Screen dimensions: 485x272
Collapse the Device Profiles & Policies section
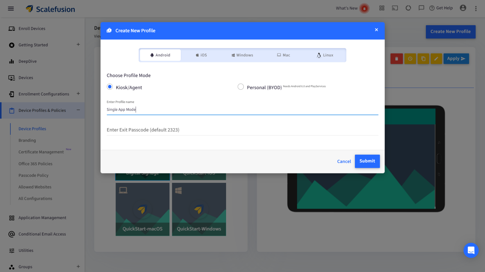(78, 110)
